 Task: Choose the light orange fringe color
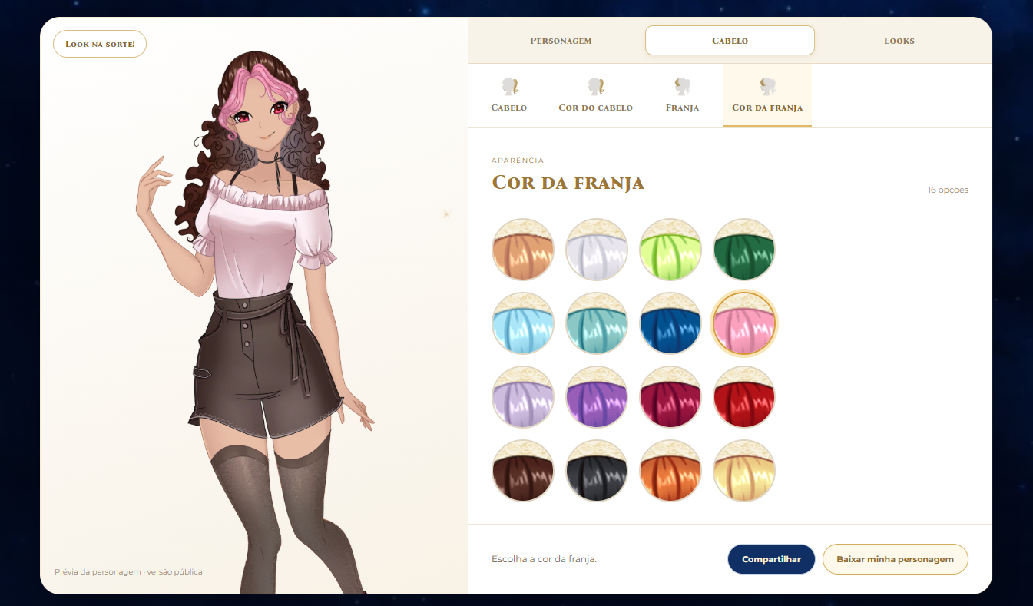pos(523,250)
